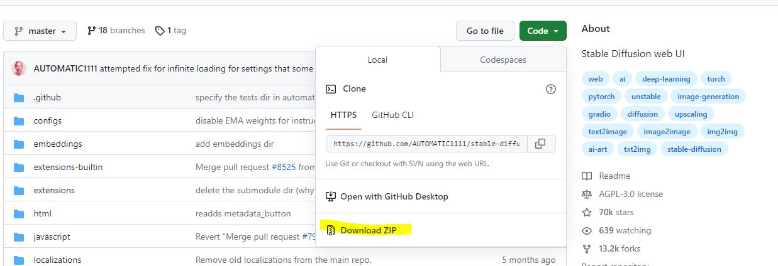
Task: Click the Download ZIP file icon
Action: (x=331, y=230)
